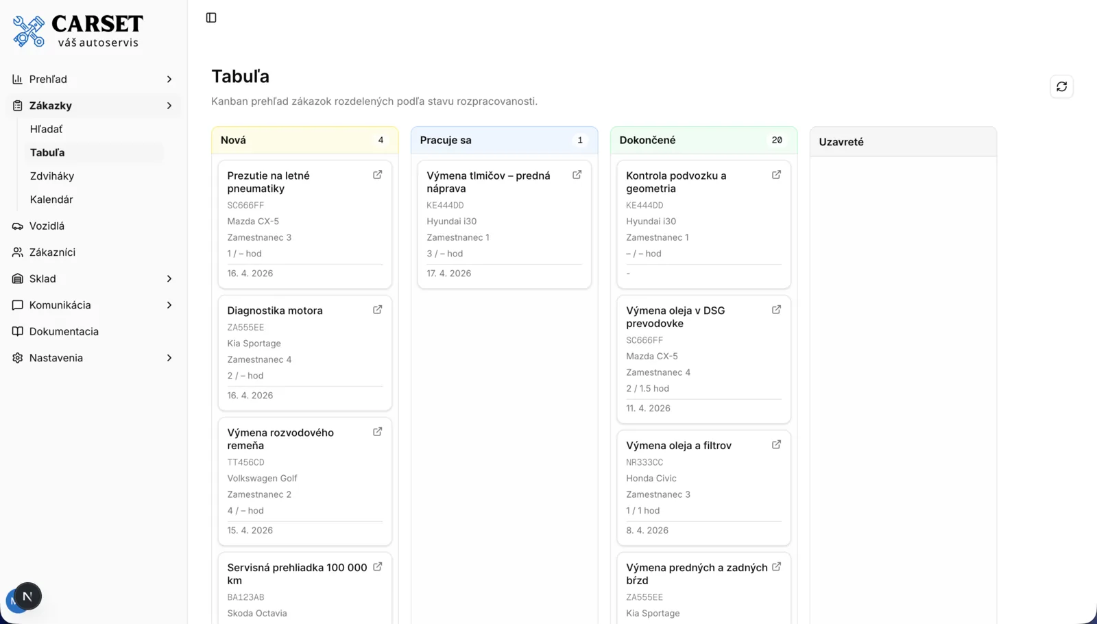Click the CARSET wrench logo
Viewport: 1097px width, 624px height.
click(x=29, y=32)
